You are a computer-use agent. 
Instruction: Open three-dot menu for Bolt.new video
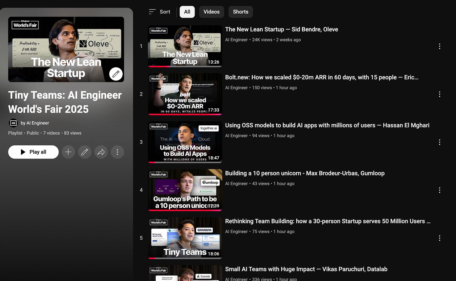(x=440, y=94)
